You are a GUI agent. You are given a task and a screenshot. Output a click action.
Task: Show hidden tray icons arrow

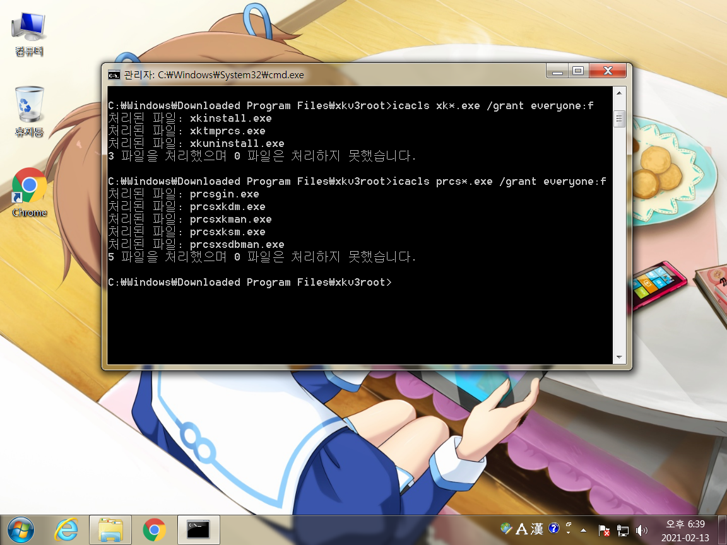click(x=583, y=530)
